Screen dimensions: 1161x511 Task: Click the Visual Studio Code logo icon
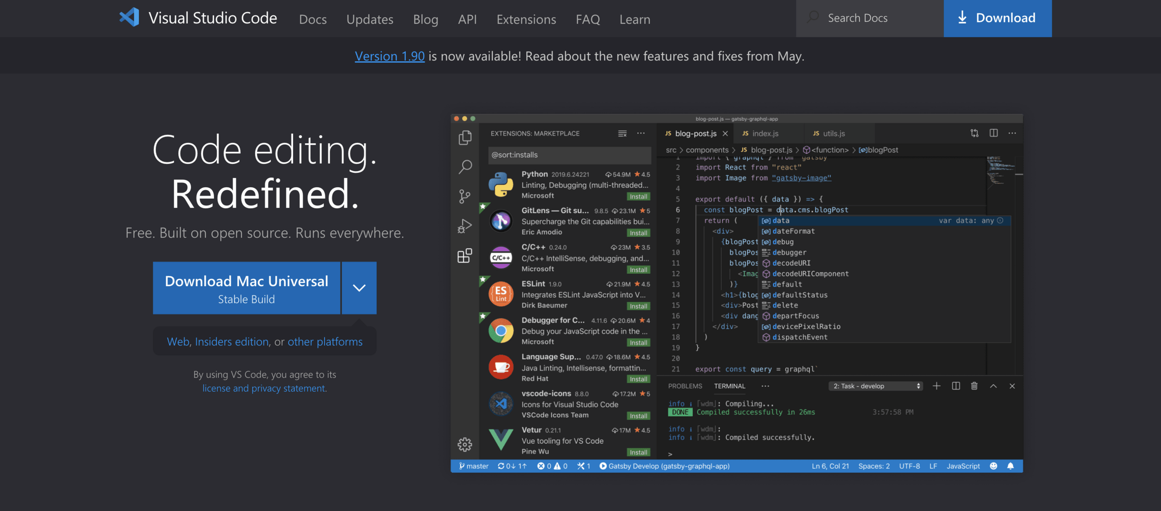[129, 18]
